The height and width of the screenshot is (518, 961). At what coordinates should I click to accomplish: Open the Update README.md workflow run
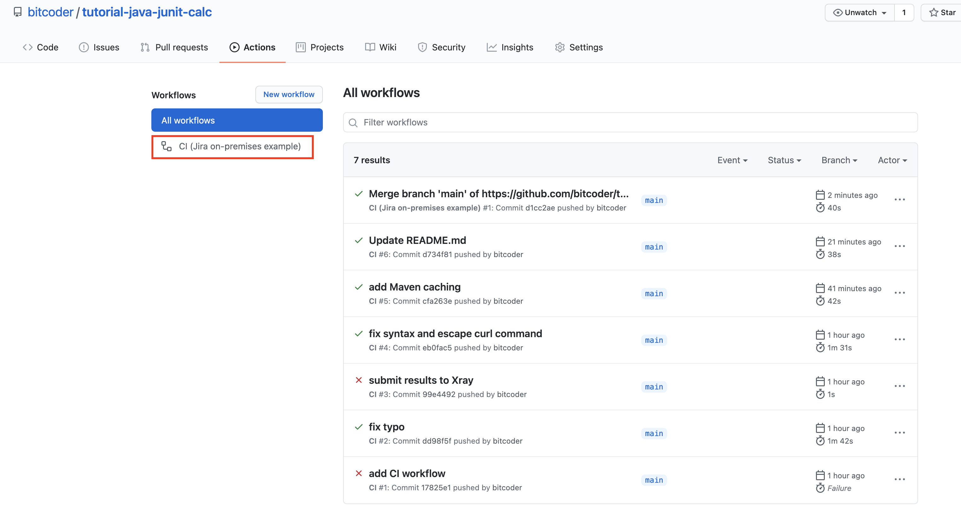coord(417,240)
